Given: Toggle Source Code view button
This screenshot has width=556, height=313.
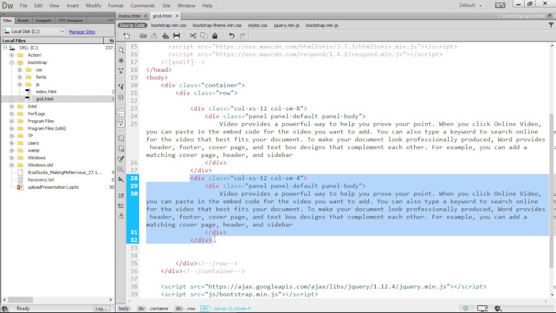Looking at the screenshot, I should pyautogui.click(x=132, y=25).
